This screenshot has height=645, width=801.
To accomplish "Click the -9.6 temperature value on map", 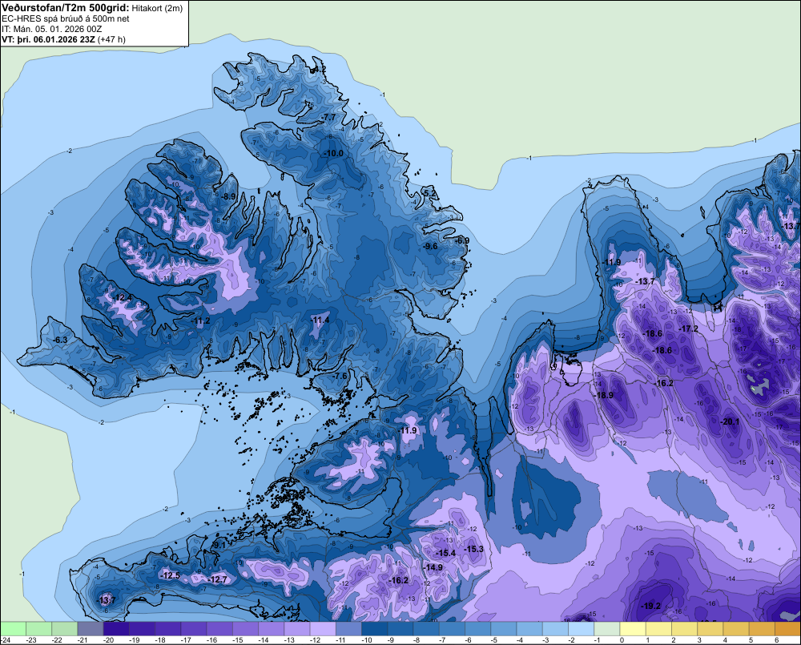I will pyautogui.click(x=430, y=246).
